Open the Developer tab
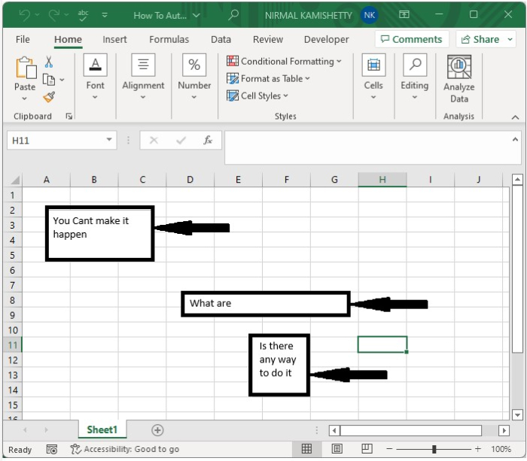 (326, 39)
